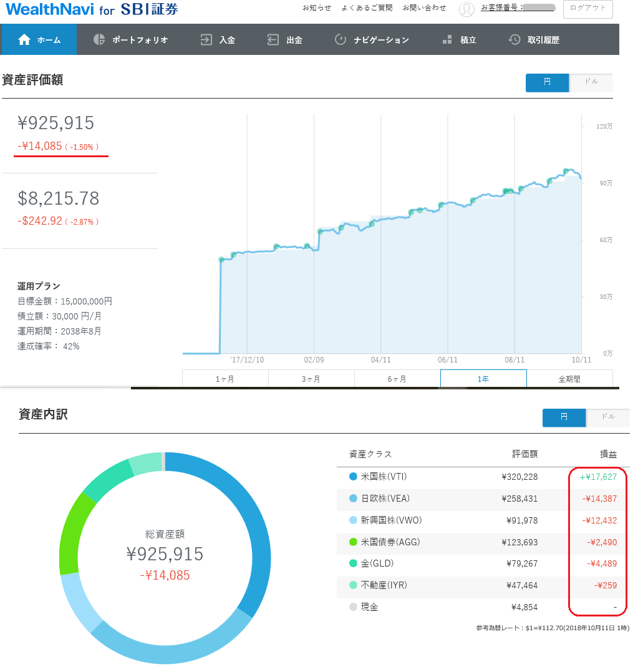638x672 pixels.
Task: Open the ナビゲーション menu item
Action: [x=372, y=39]
